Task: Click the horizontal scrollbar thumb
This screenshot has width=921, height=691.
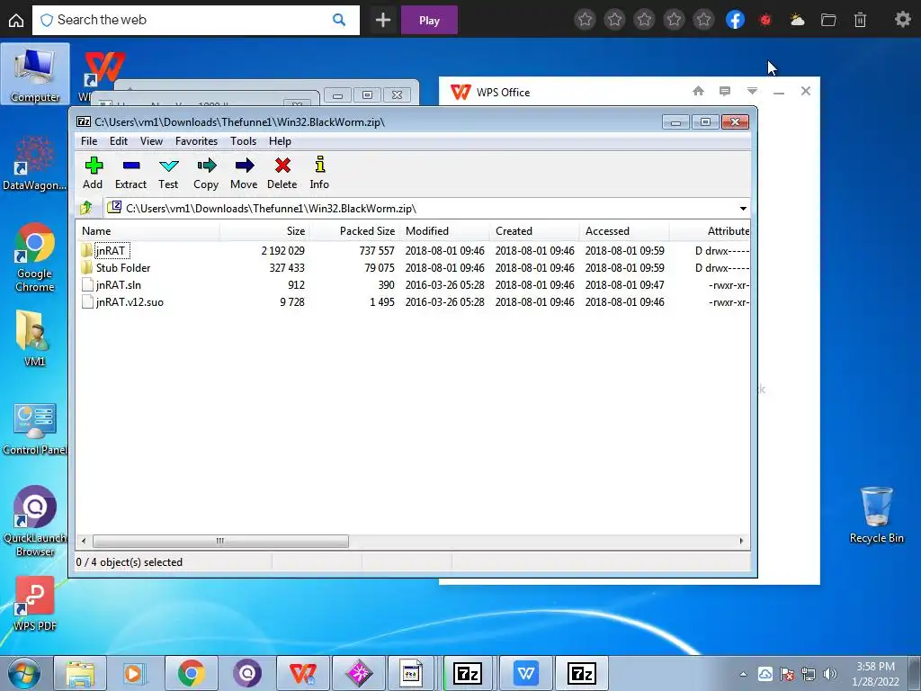Action: (x=220, y=541)
